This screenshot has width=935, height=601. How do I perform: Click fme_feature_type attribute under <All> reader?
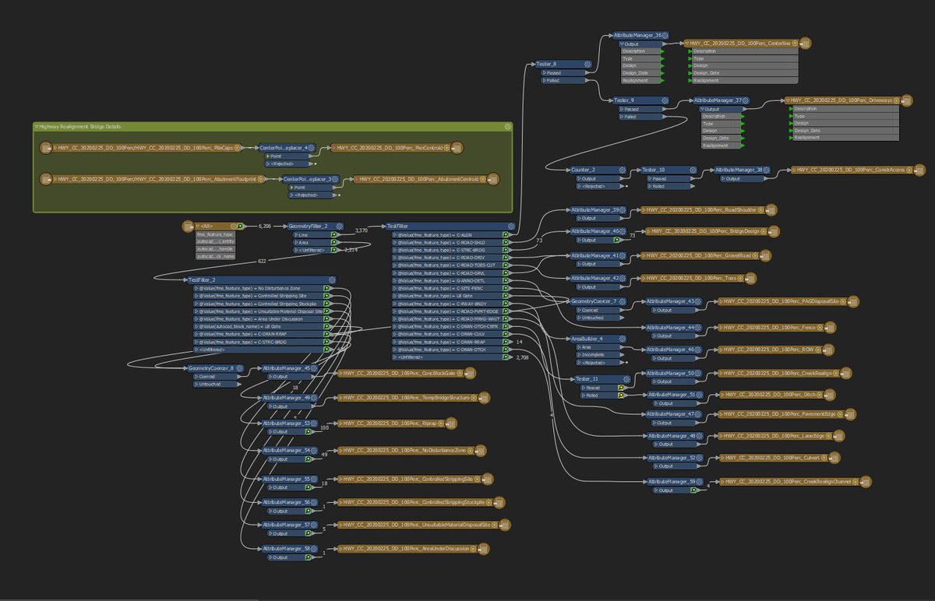click(215, 234)
